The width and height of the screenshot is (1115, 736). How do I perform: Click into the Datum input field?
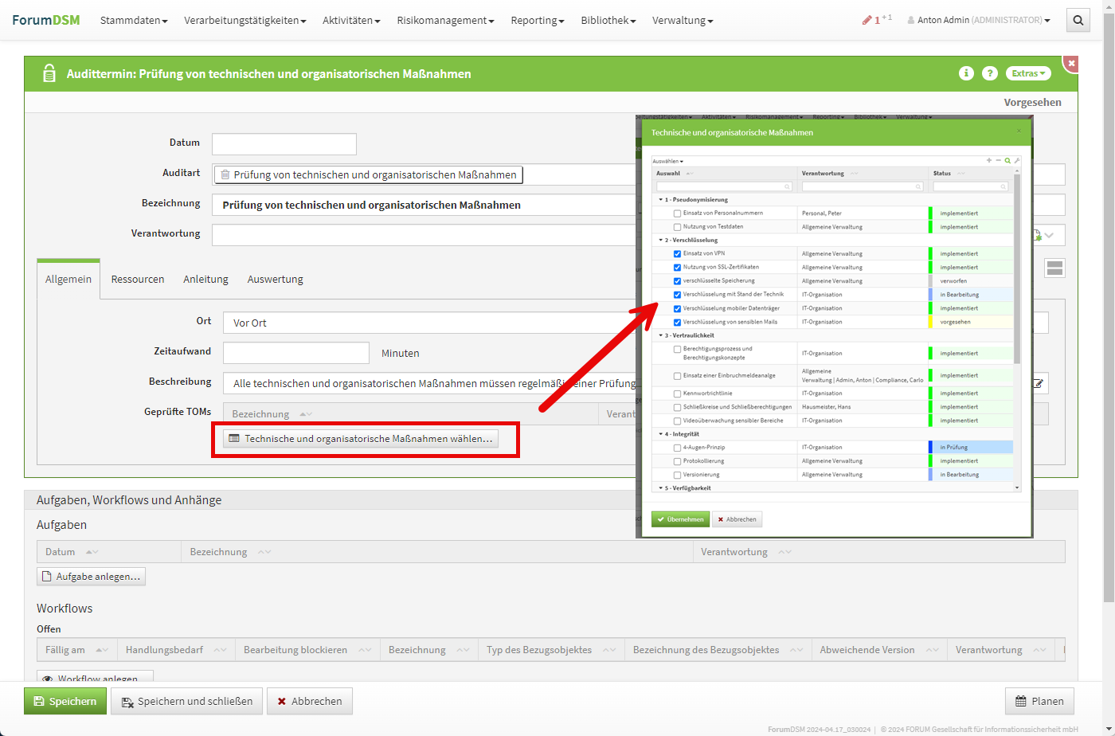tap(284, 144)
